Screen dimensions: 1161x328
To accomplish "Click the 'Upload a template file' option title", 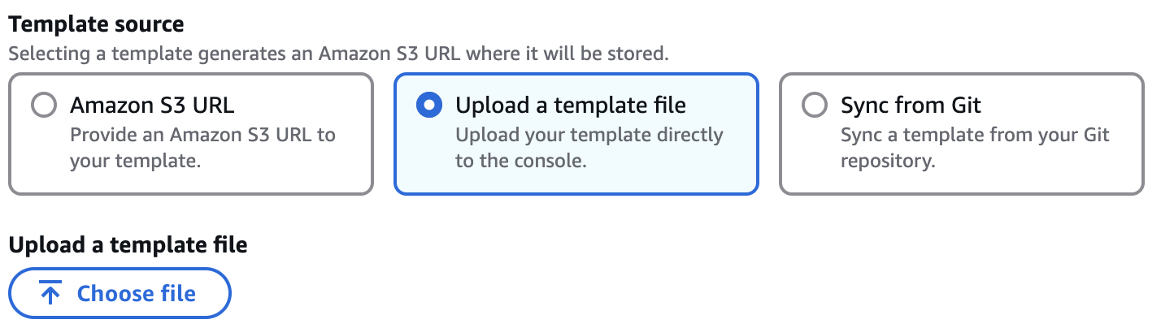I will pyautogui.click(x=570, y=106).
